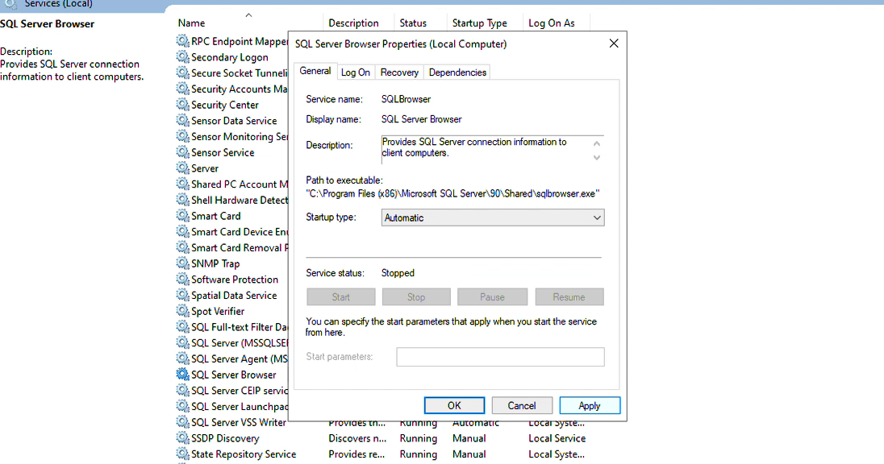This screenshot has height=464, width=884.
Task: Click the gear icon beside Server
Action: coord(182,168)
